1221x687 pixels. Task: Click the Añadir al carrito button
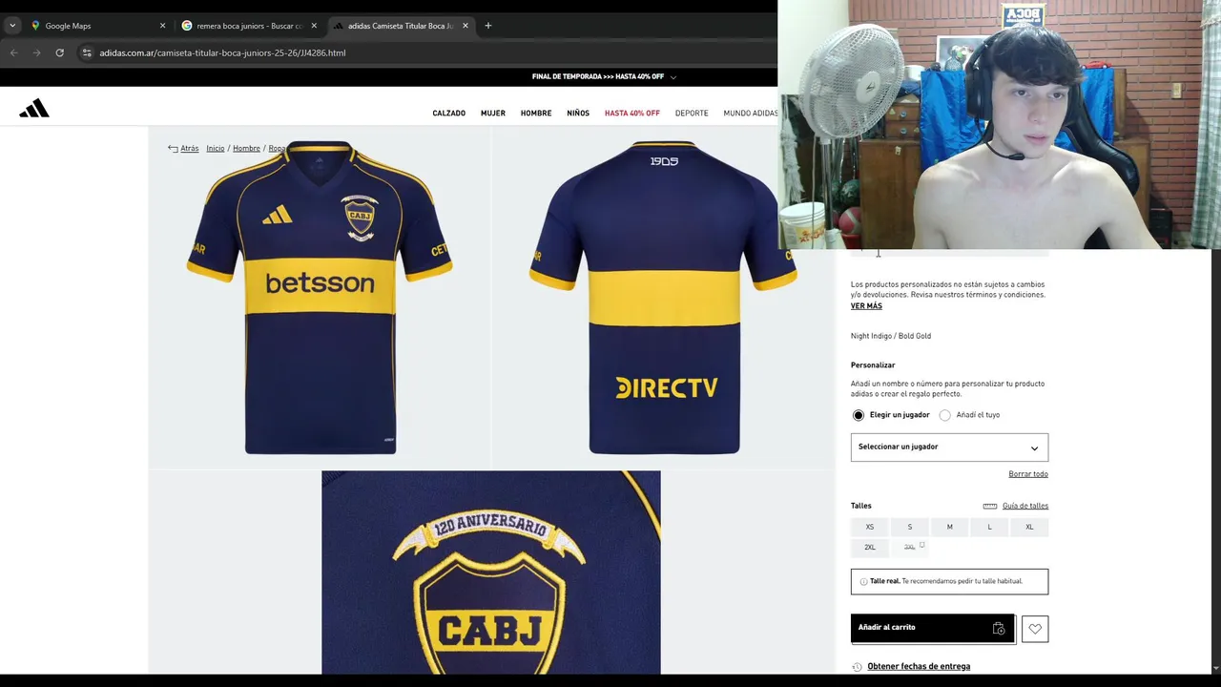(x=933, y=628)
